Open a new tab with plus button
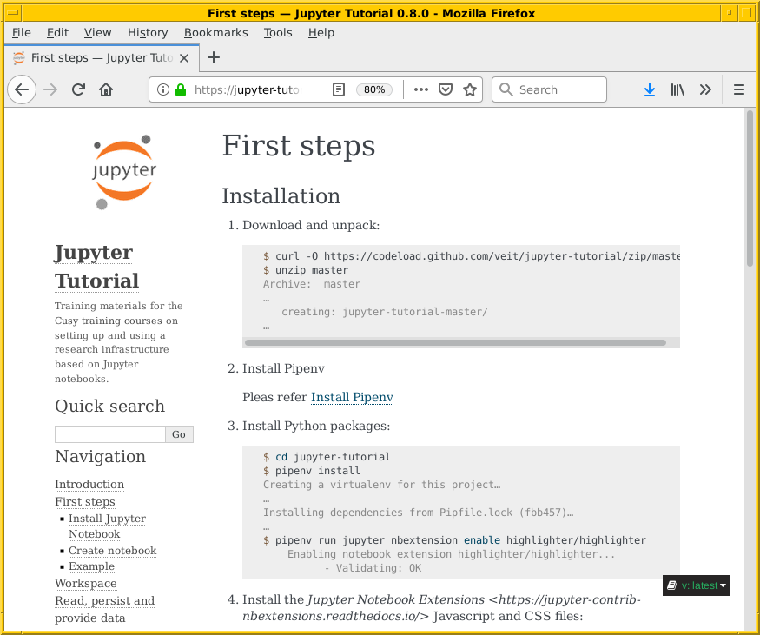The image size is (760, 635). pos(214,57)
